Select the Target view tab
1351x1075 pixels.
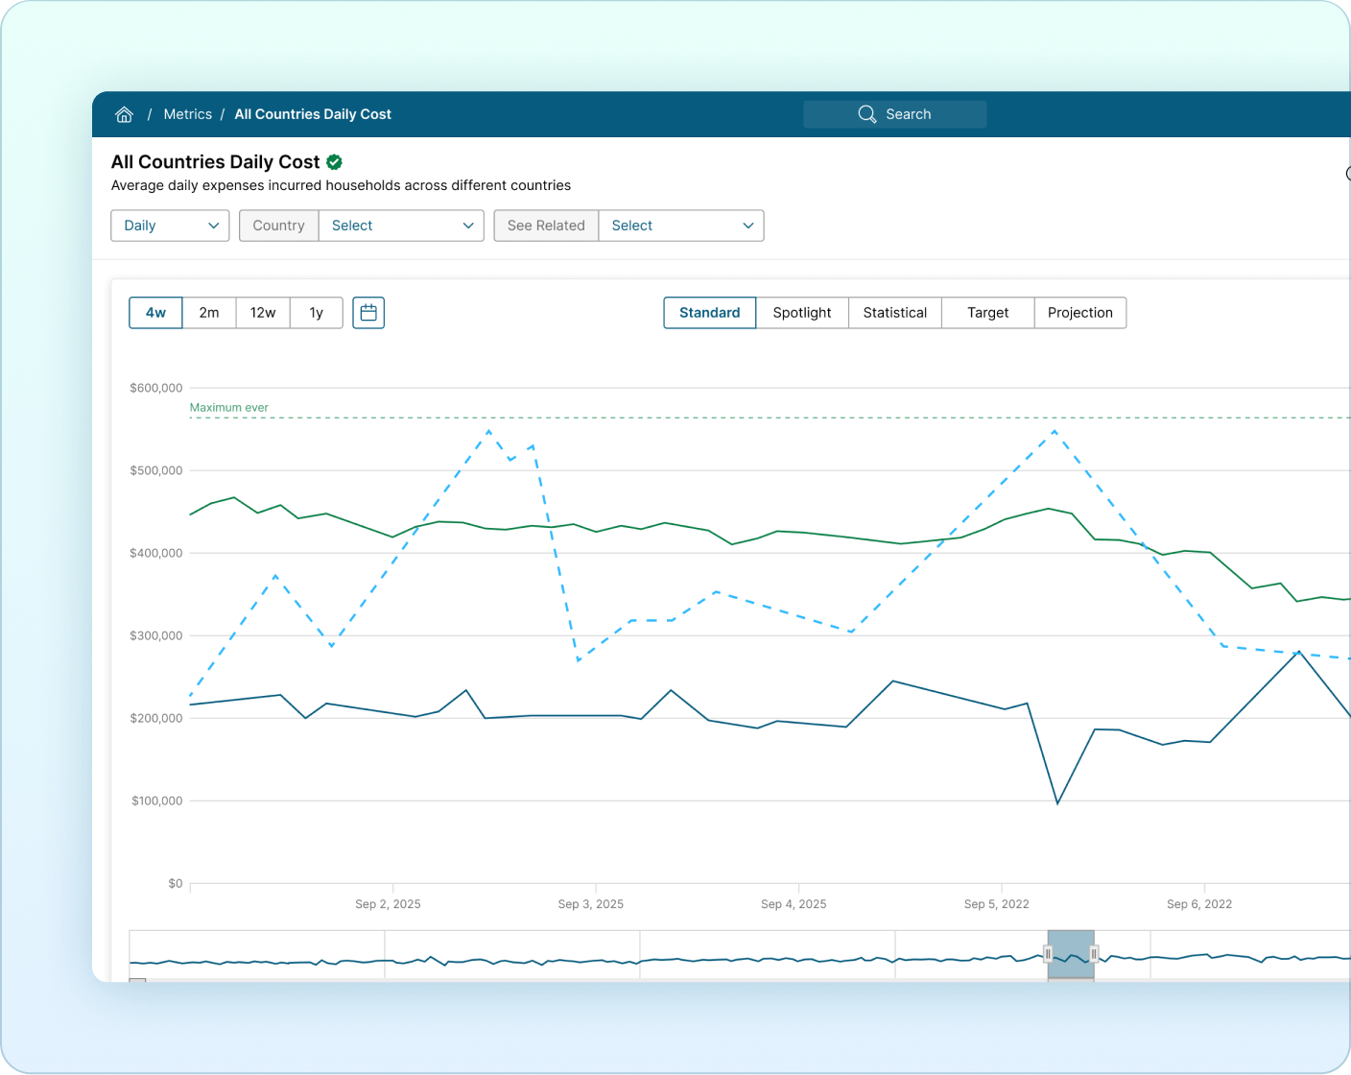pyautogui.click(x=987, y=312)
